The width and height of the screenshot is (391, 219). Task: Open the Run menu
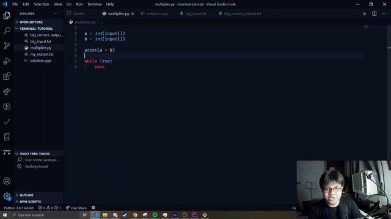pos(79,4)
